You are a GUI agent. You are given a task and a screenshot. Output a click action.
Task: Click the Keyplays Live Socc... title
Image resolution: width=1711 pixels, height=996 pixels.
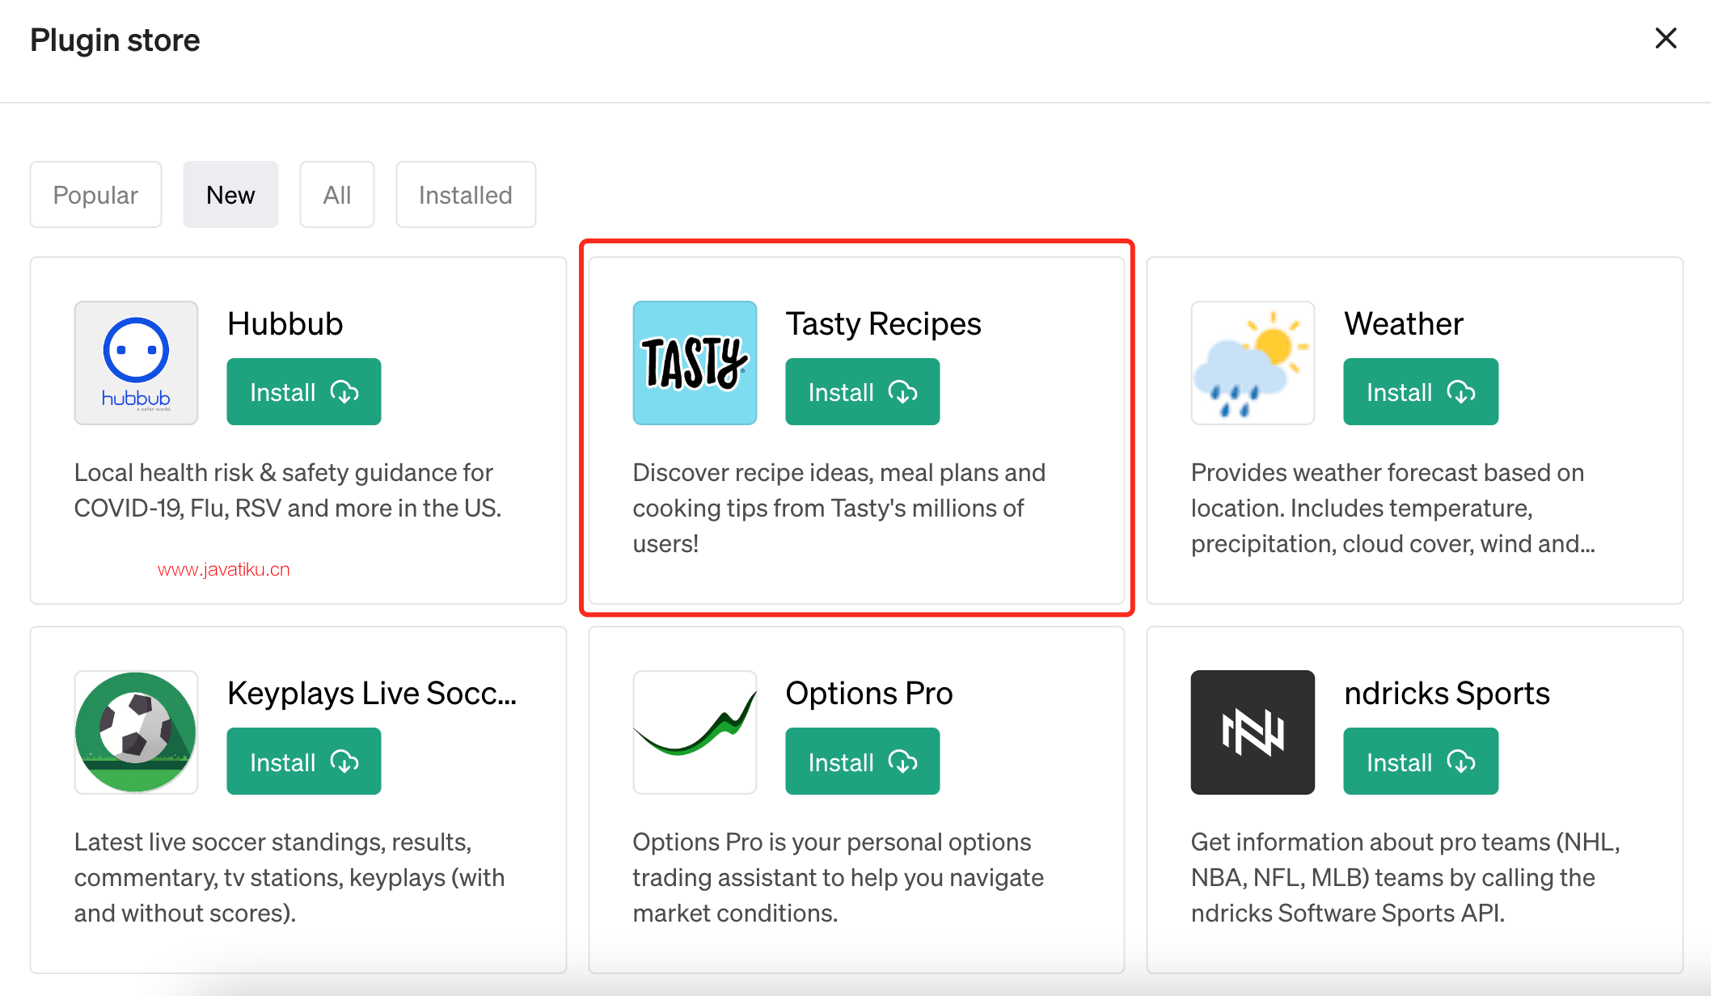click(372, 694)
